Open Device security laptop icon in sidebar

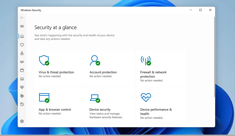(22, 79)
